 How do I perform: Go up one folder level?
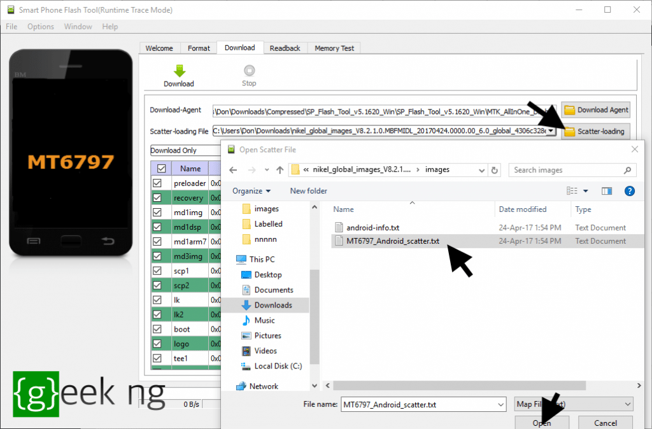point(280,170)
